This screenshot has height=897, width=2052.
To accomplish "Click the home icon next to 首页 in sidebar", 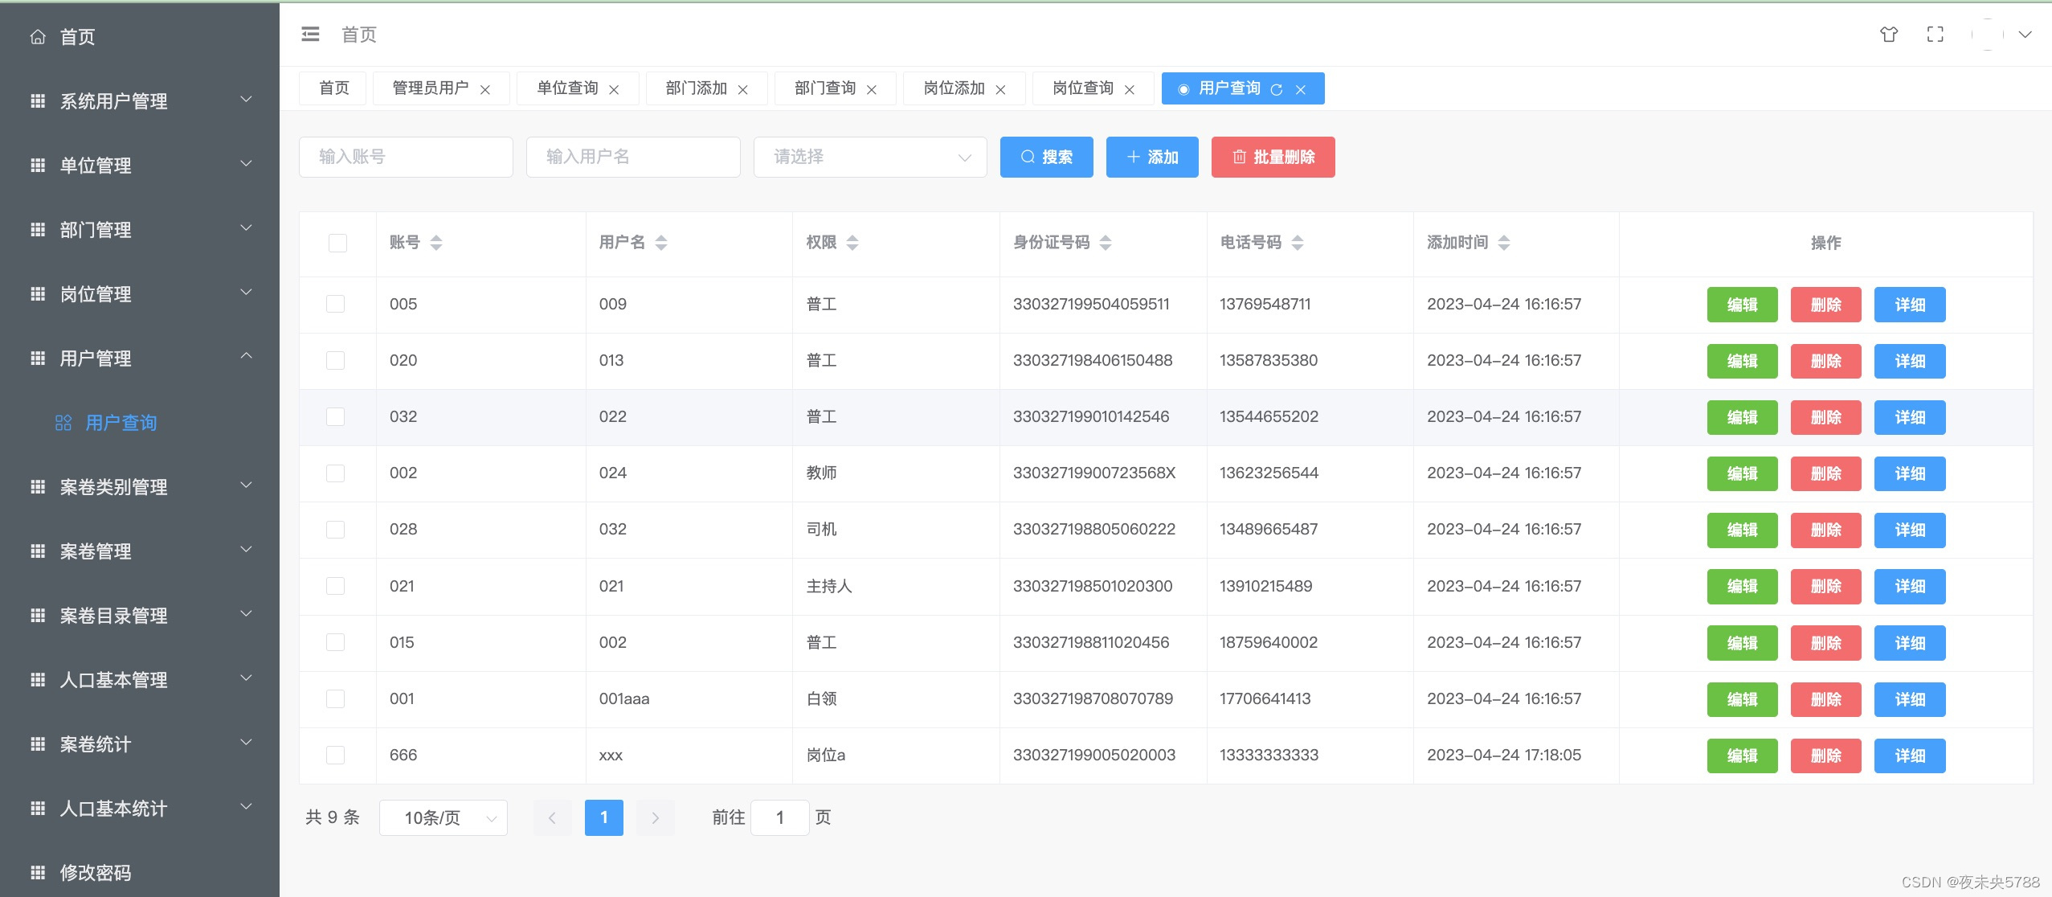I will tap(38, 37).
